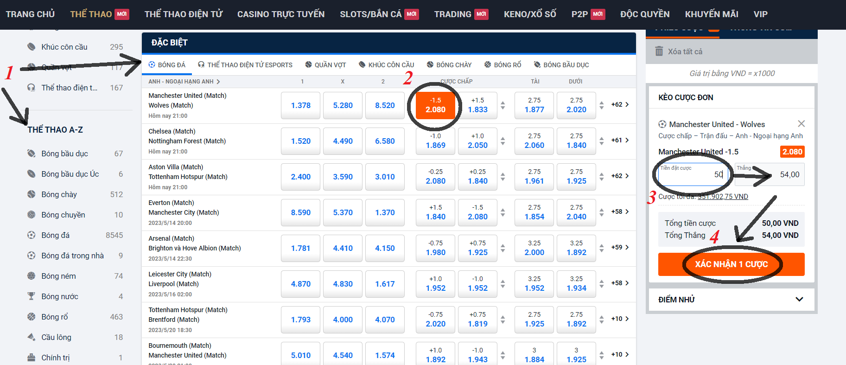This screenshot has height=365, width=846.
Task: Open Bóng đá 8545 in sports list
Action: [x=75, y=235]
